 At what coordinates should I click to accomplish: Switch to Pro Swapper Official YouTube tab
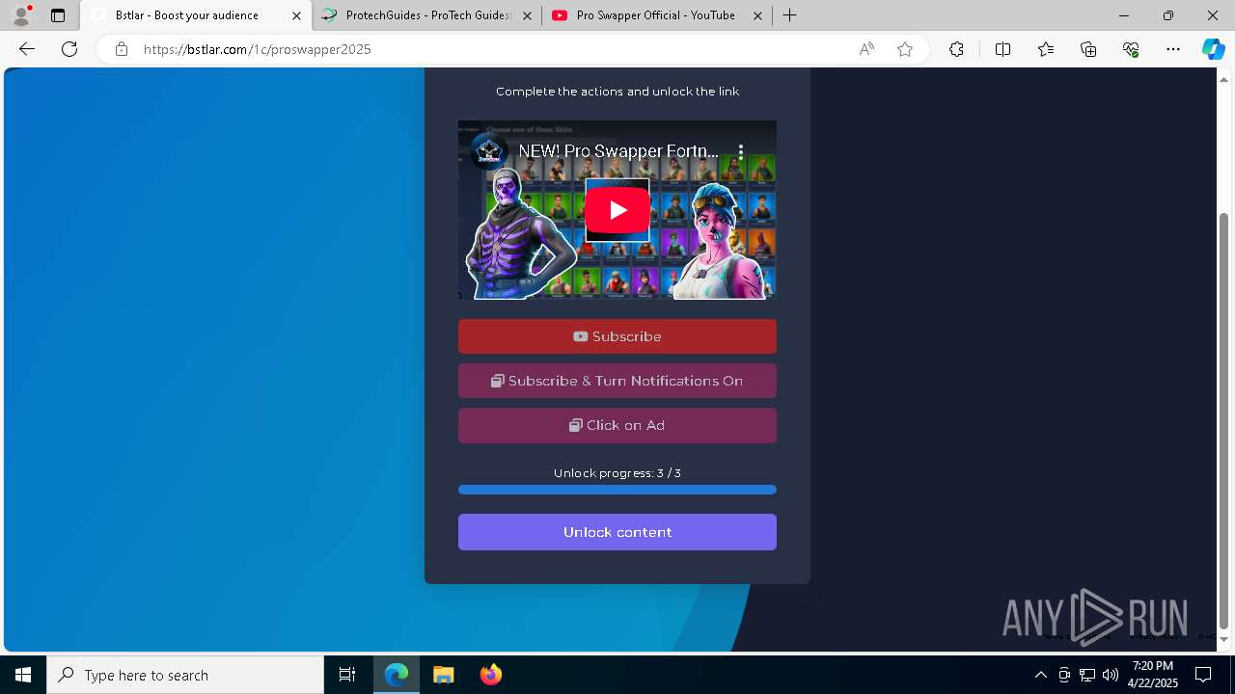click(657, 15)
